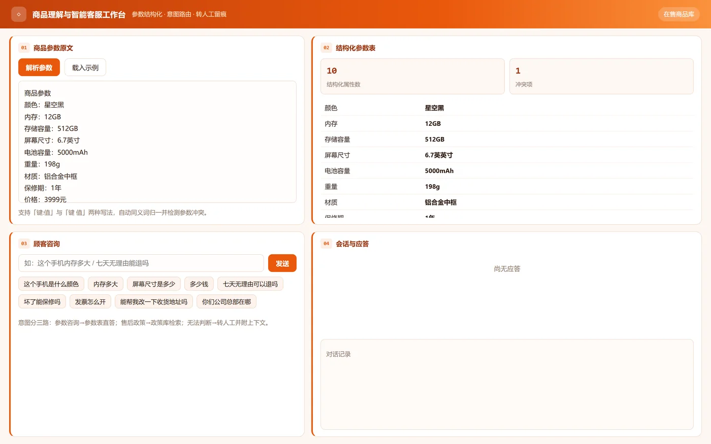
Task: Click the 存储容量 attribute name in table
Action: [x=337, y=140]
